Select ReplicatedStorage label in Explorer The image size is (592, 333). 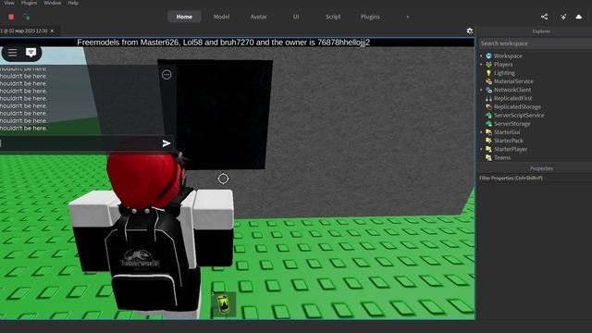[x=517, y=107]
